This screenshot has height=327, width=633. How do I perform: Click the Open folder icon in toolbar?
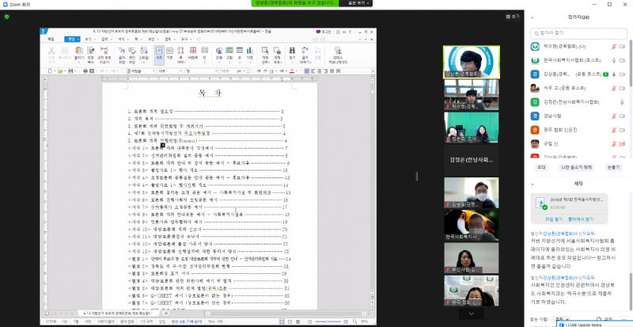60,71
